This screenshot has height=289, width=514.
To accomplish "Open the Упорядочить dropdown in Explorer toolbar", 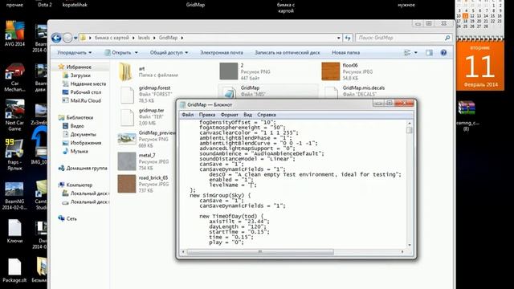I will (x=75, y=52).
